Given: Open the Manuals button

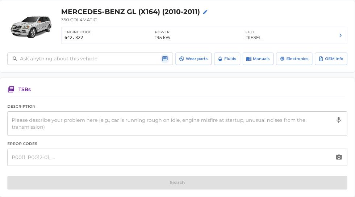Looking at the screenshot, I should click(x=258, y=59).
